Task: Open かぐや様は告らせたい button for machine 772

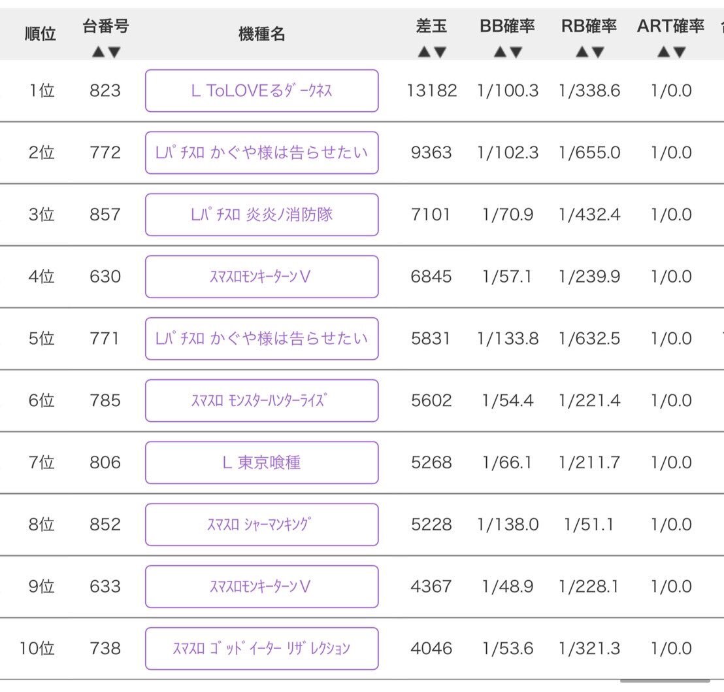Action: click(262, 152)
